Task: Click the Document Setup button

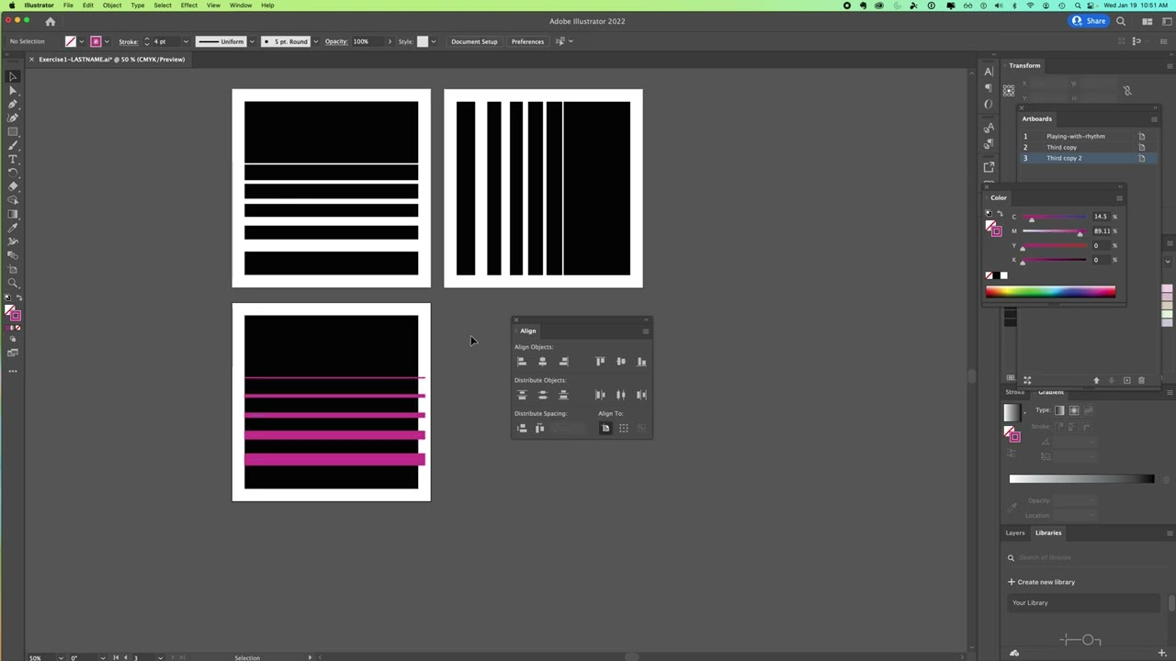Action: click(x=474, y=41)
